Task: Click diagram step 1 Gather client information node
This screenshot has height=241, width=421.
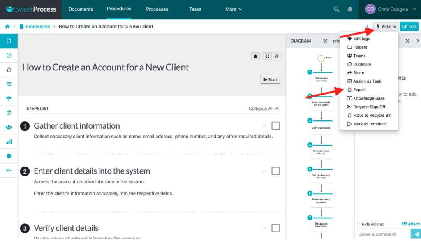Action: 321,79
